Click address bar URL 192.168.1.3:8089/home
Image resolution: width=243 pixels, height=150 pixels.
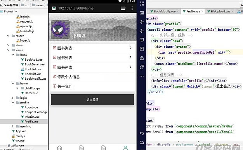point(76,9)
